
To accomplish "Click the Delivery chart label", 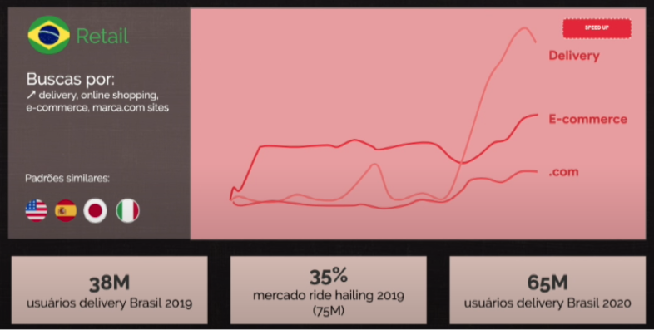I will coord(574,56).
